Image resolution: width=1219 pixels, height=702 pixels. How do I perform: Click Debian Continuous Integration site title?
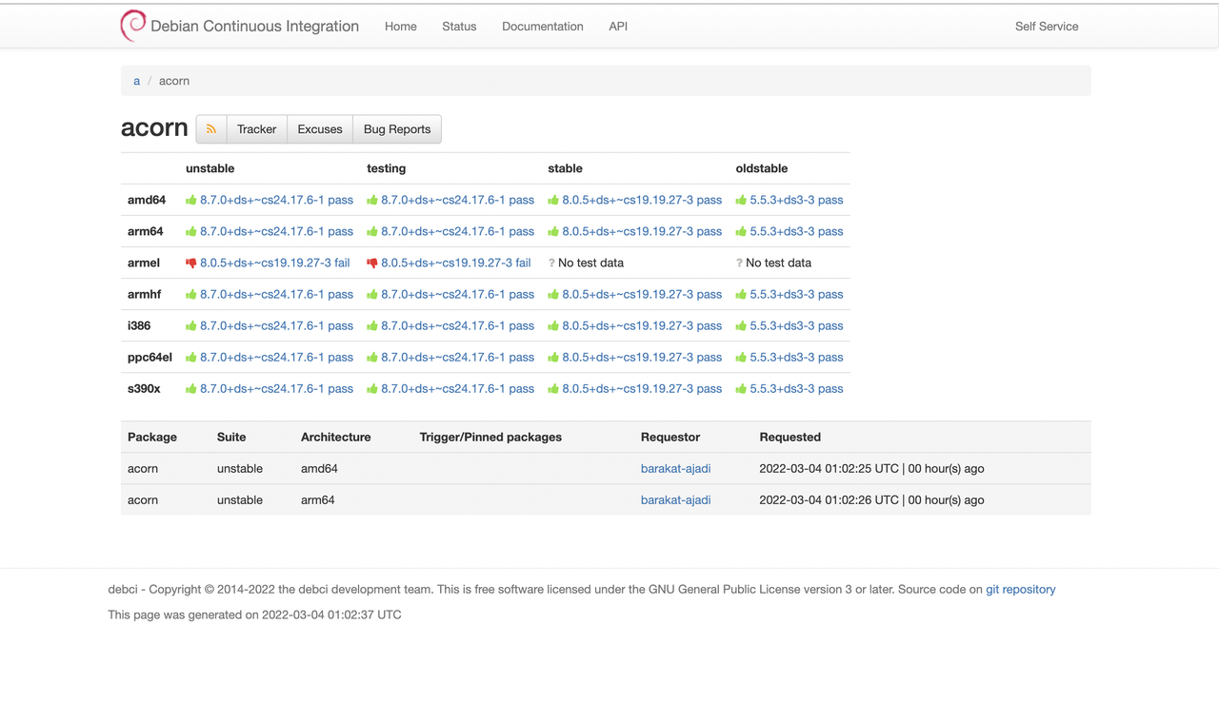coord(254,27)
